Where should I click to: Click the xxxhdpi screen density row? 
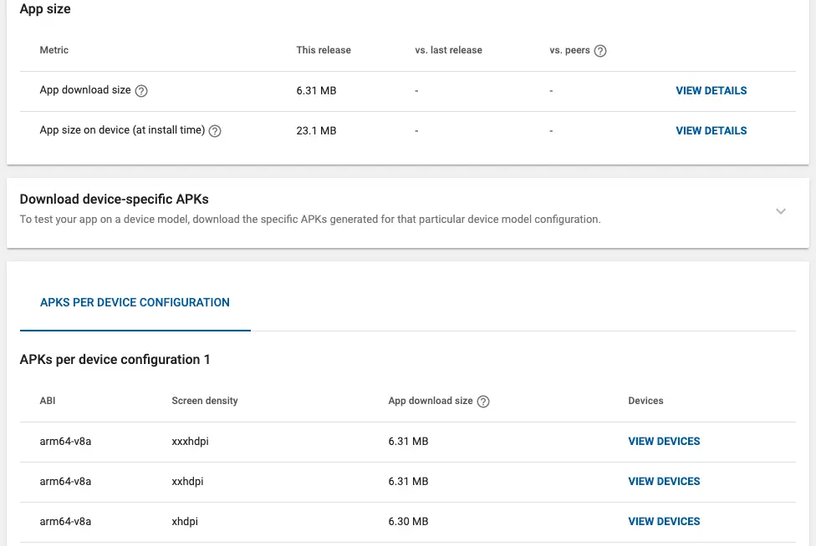[190, 441]
